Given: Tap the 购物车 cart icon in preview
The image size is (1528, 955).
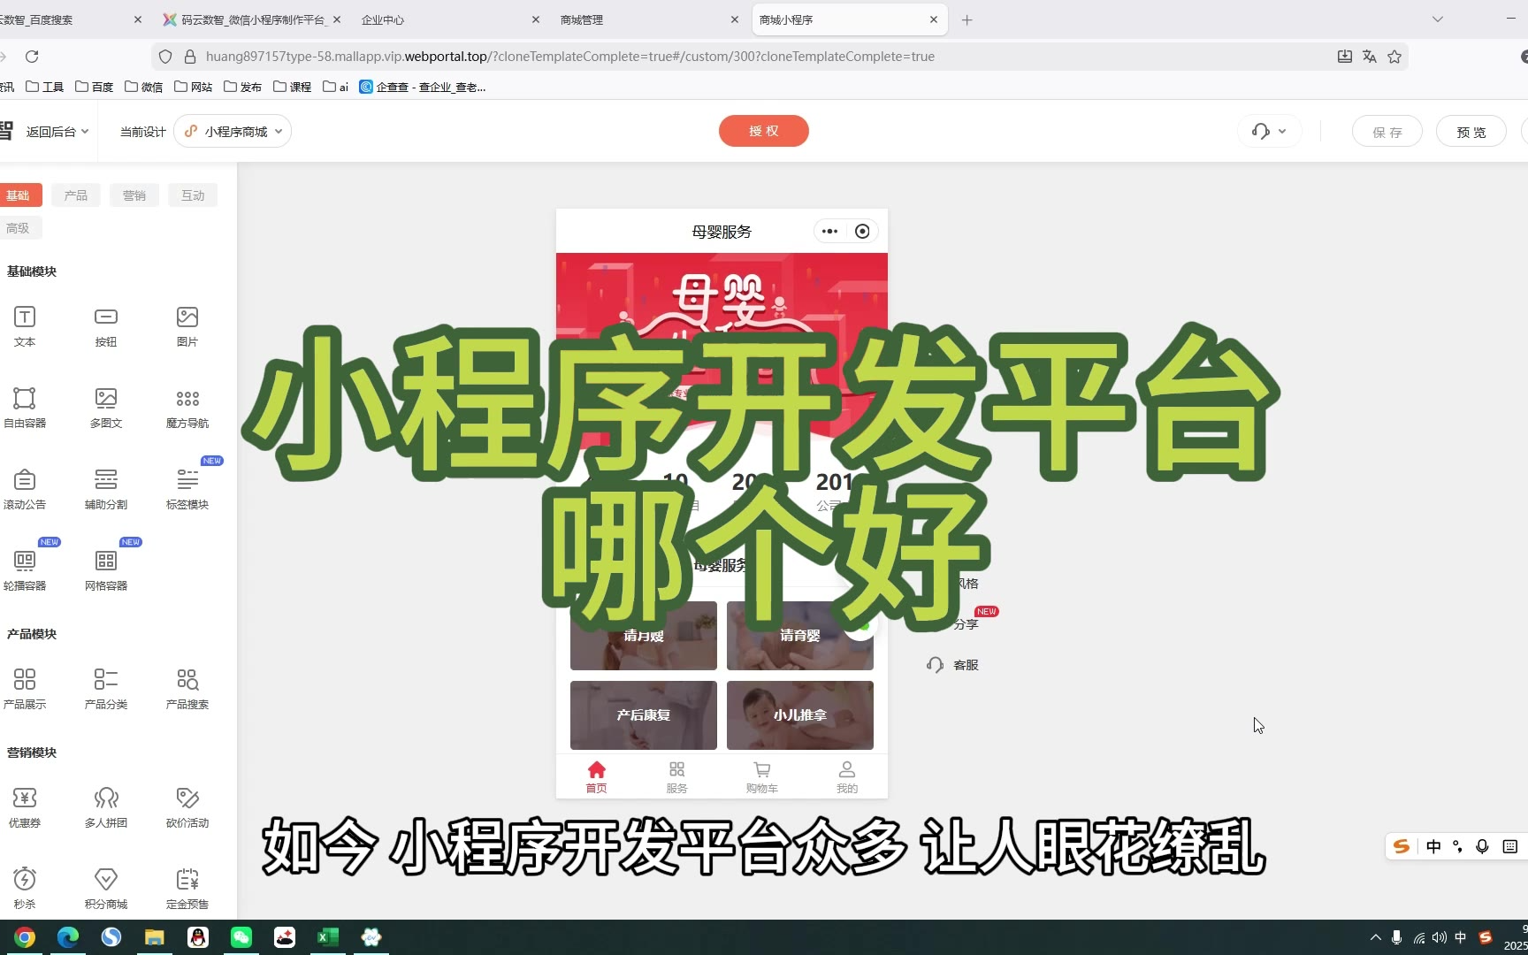Looking at the screenshot, I should tap(761, 776).
